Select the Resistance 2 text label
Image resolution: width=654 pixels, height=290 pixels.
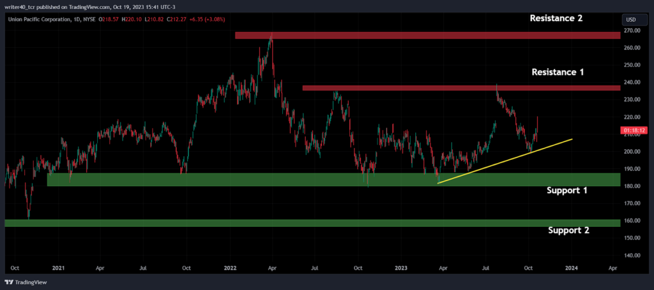pyautogui.click(x=556, y=18)
